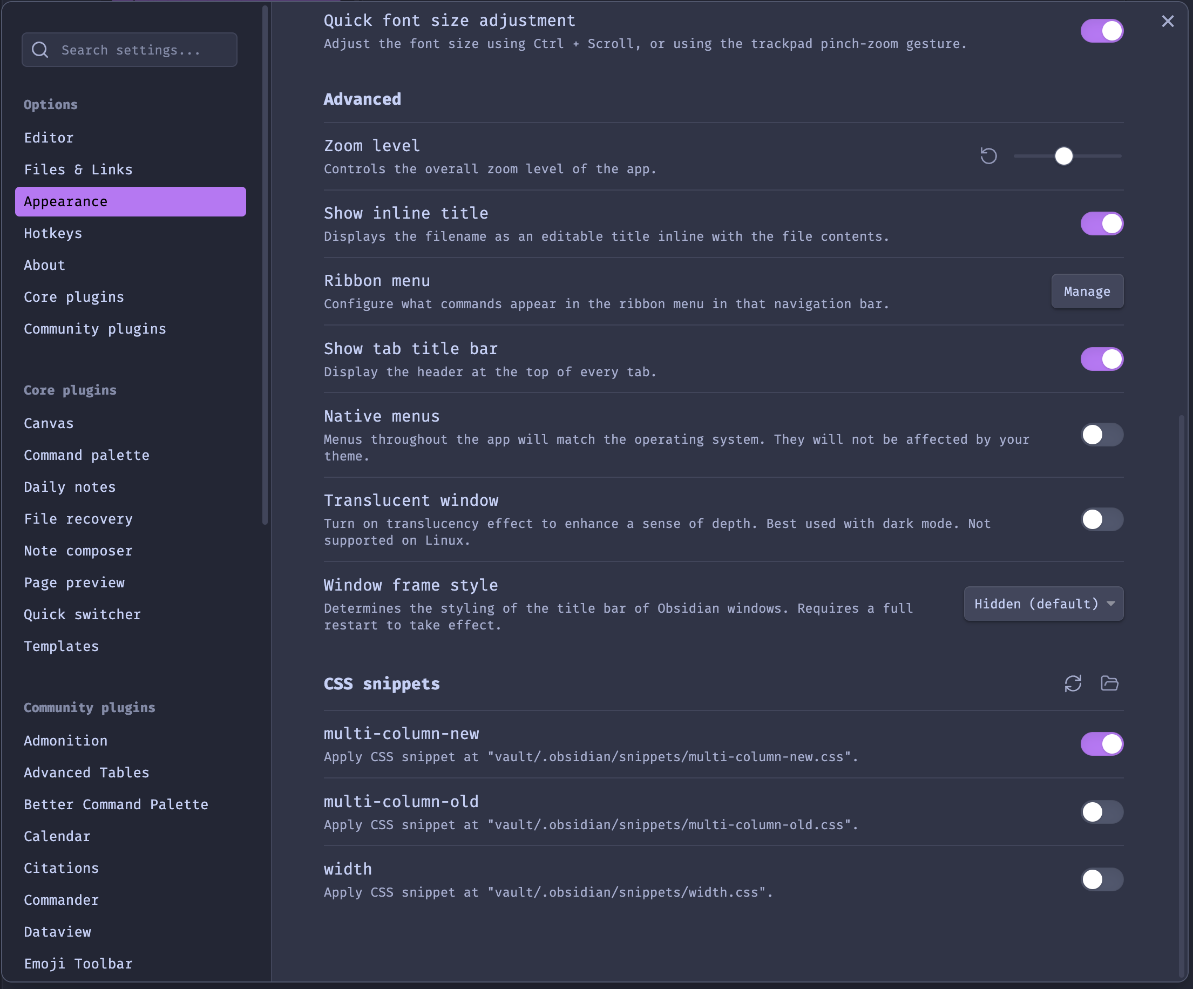Navigate to Files & Links settings
Image resolution: width=1193 pixels, height=989 pixels.
coord(78,168)
